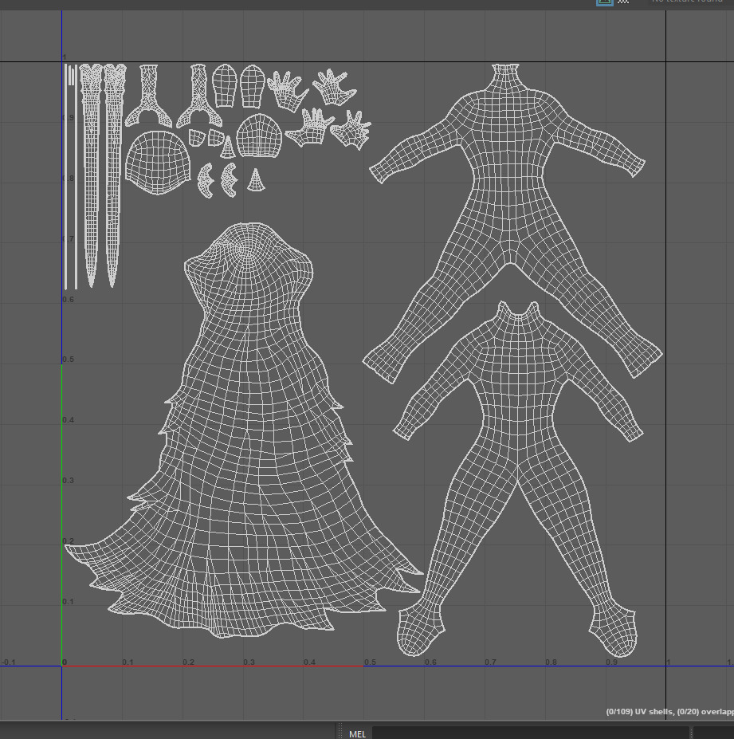
Task: Select the leftmost long blade UV shell
Action: click(x=91, y=175)
